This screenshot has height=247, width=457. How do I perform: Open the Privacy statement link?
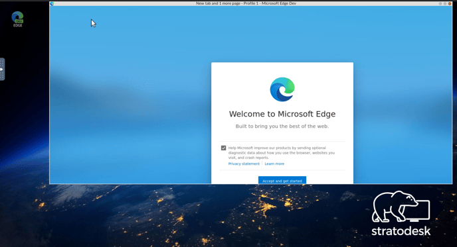tap(244, 164)
